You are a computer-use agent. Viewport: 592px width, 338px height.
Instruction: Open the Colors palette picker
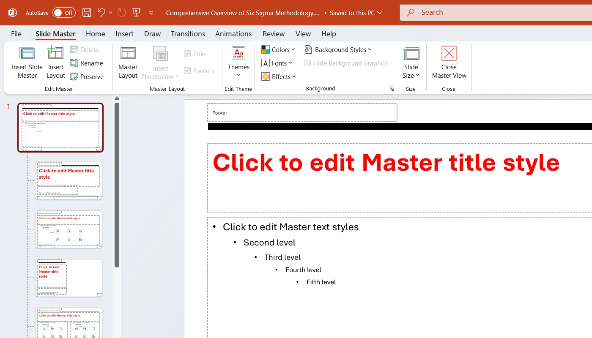click(278, 49)
